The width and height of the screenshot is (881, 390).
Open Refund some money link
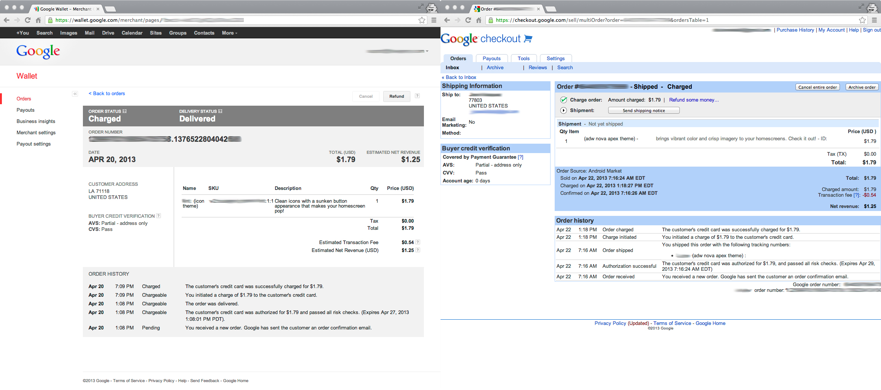tap(694, 100)
